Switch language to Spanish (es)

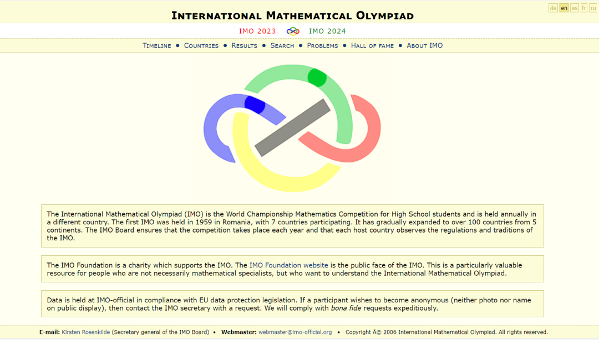[x=575, y=8]
